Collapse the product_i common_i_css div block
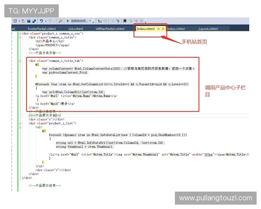Image resolution: width=261 pixels, height=209 pixels. [20, 34]
